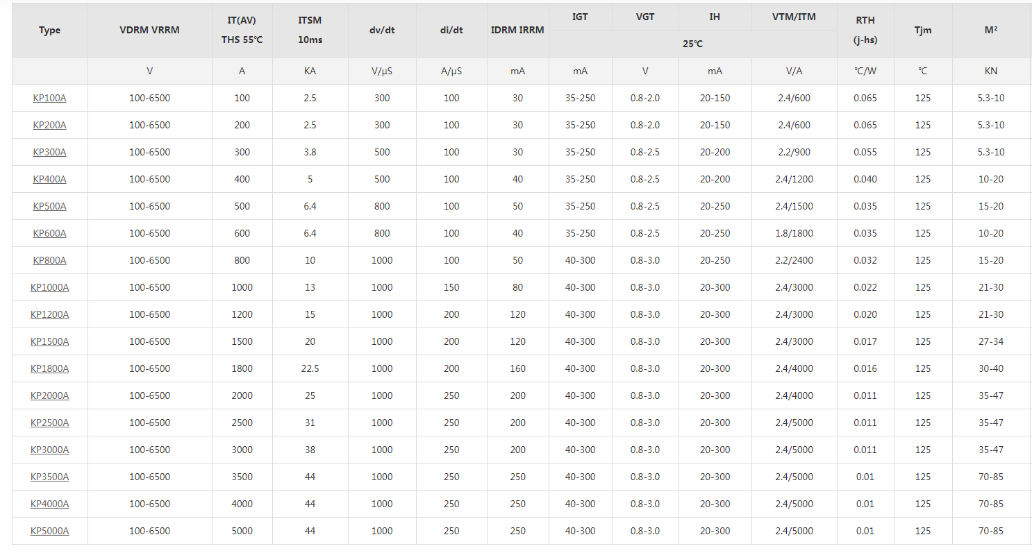Select the 0.017 RTH value in KP1500A row
1032x553 pixels.
[865, 341]
